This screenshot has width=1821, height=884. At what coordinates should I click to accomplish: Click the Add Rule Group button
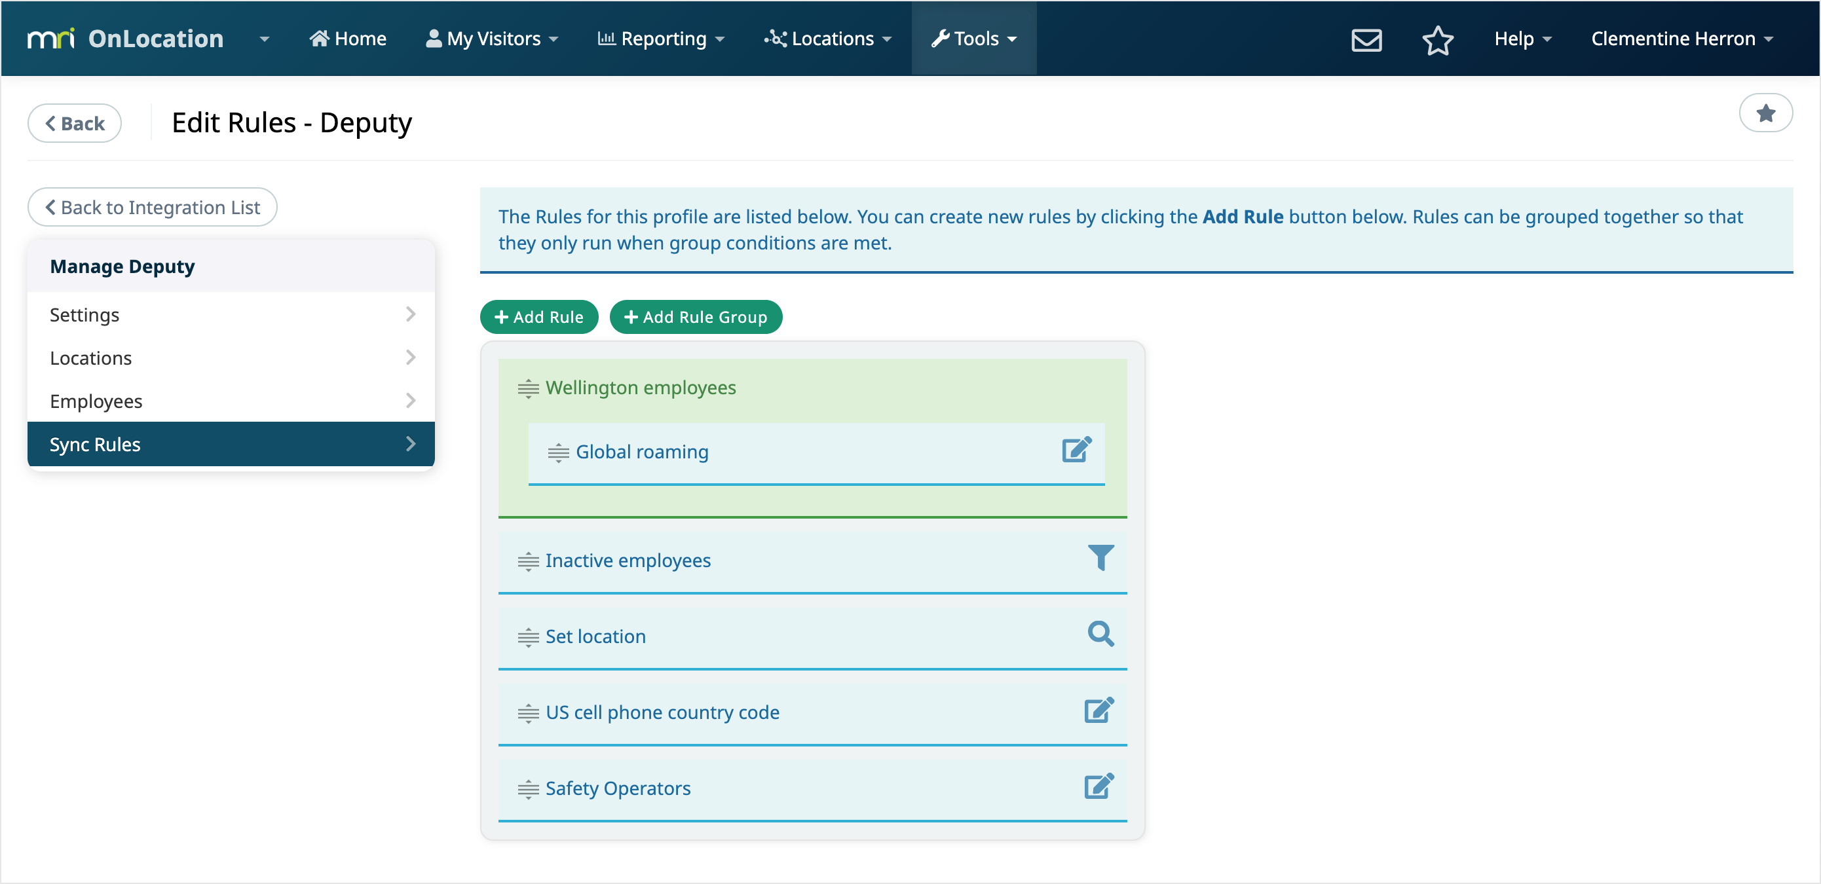click(695, 316)
